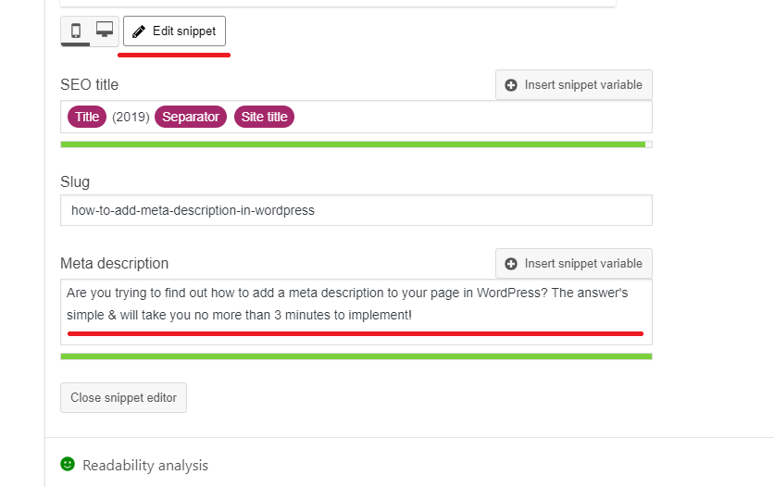Click in the Meta description text area

356,312
